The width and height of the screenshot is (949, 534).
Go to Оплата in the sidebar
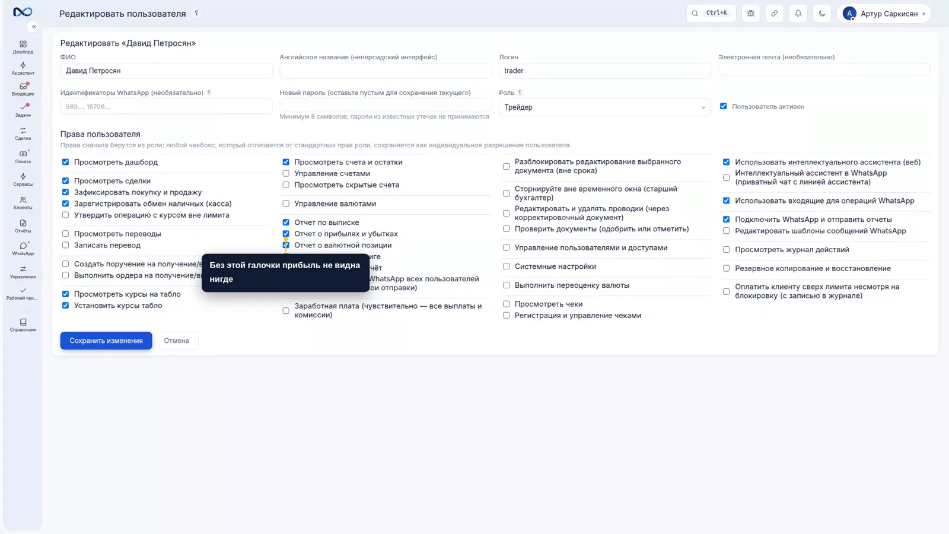pyautogui.click(x=23, y=157)
